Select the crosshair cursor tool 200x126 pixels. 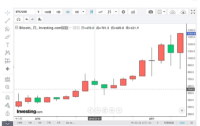[x=8, y=13]
